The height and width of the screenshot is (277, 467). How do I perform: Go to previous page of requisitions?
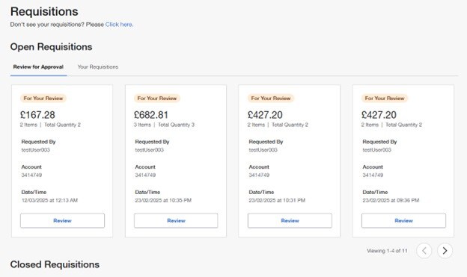424,251
